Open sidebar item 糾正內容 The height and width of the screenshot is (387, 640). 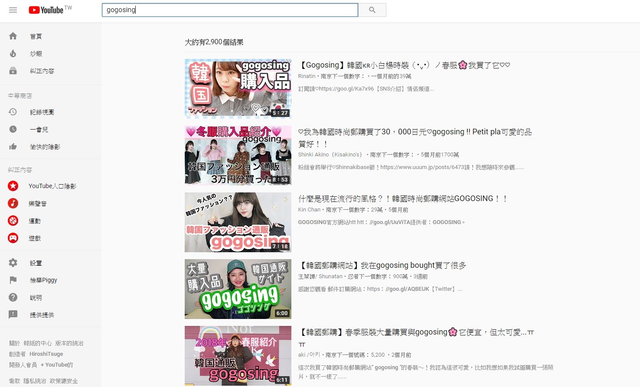click(x=50, y=71)
